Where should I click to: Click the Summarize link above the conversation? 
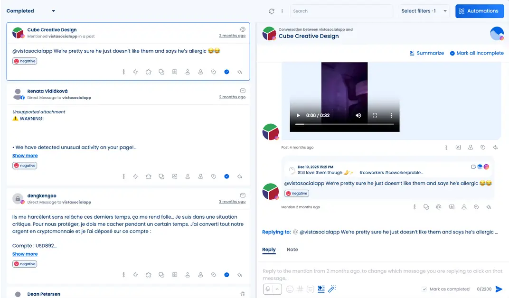pos(427,53)
